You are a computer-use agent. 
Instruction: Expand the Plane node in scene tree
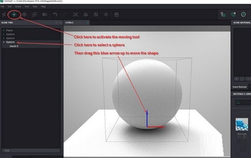click(x=4, y=31)
